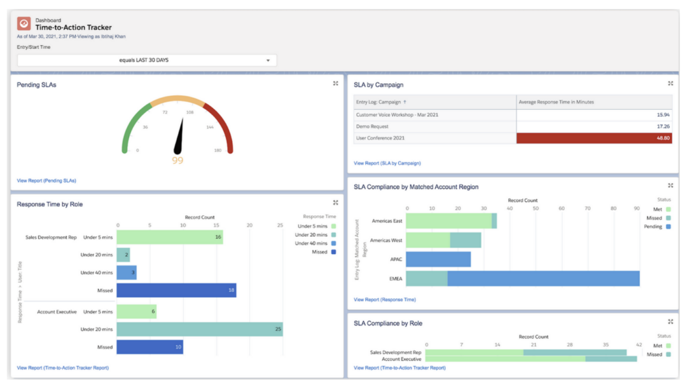The width and height of the screenshot is (692, 388).
Task: Expand SLA Compliance by Matched Account Region widget
Action: click(670, 185)
